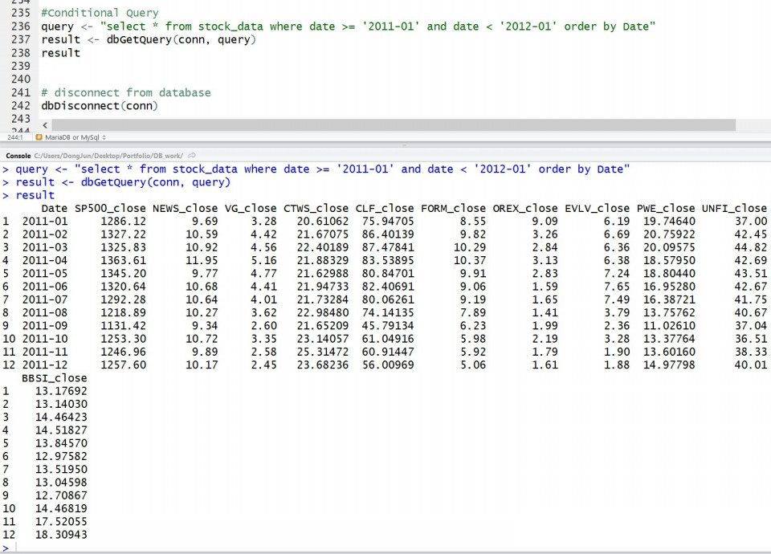Image resolution: width=771 pixels, height=554 pixels.
Task: Click the date cell '2011-01'
Action: 45,222
